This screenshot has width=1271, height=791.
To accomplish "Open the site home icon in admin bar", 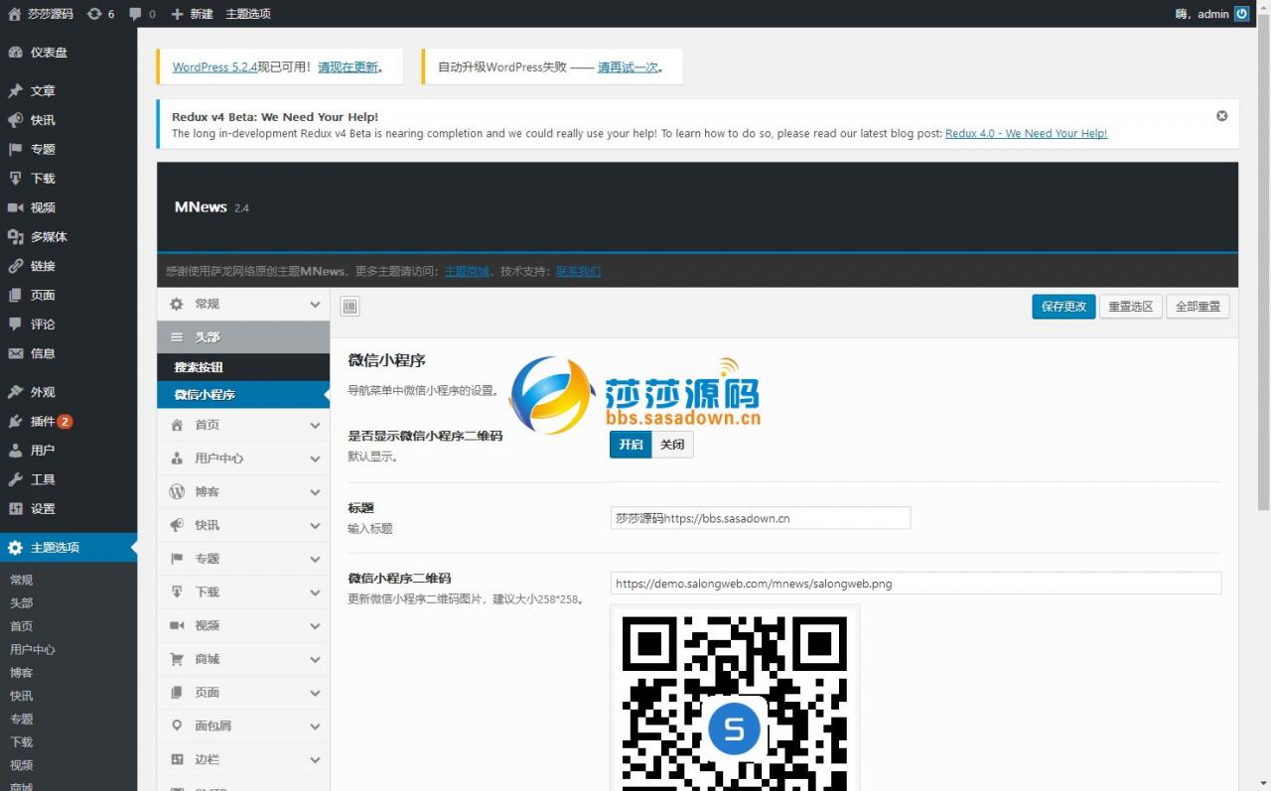I will coord(15,14).
